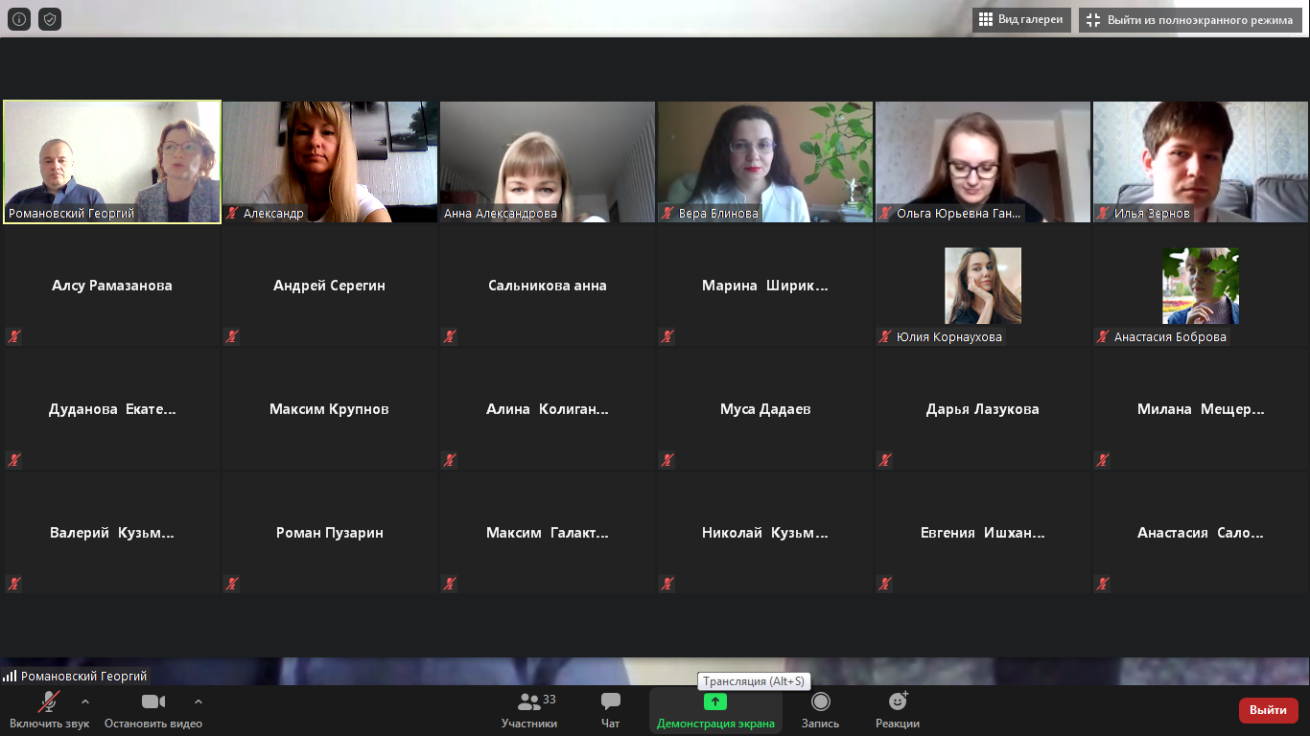Start screen share via Демонстрация экрана
1310x736 pixels.
point(715,710)
